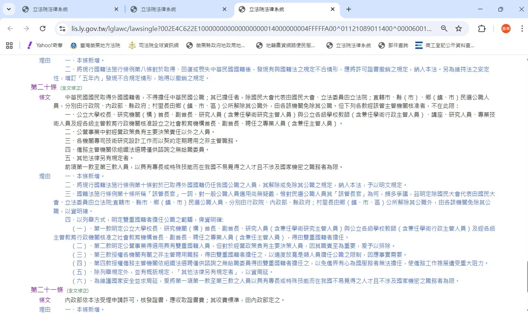The height and width of the screenshot is (314, 528).
Task: Reload the current page
Action: [42, 28]
